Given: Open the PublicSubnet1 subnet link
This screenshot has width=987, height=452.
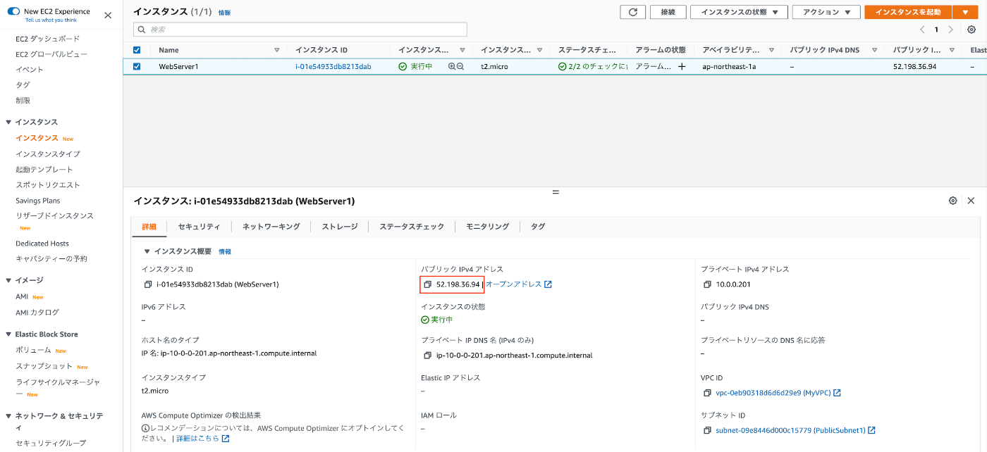Looking at the screenshot, I should point(795,430).
